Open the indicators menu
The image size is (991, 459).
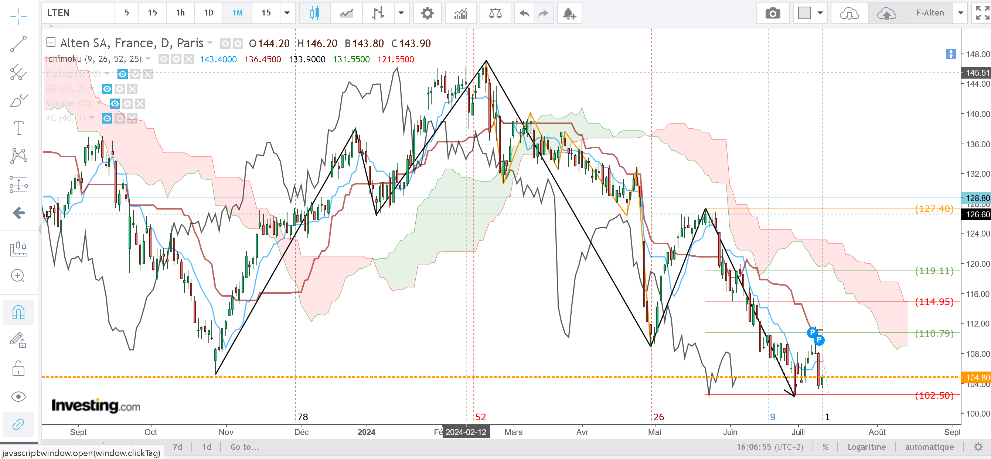point(460,13)
